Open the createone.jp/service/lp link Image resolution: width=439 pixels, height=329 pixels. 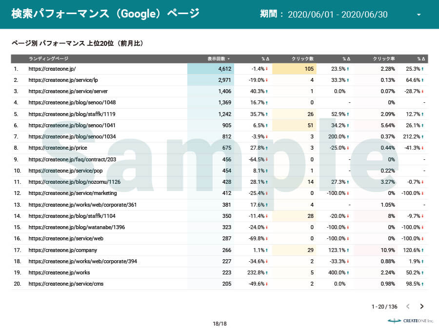[x=63, y=80]
